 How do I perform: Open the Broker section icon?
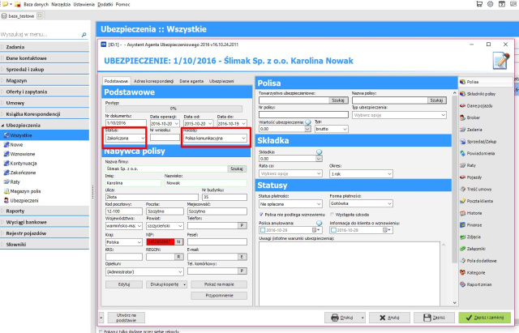pos(462,117)
